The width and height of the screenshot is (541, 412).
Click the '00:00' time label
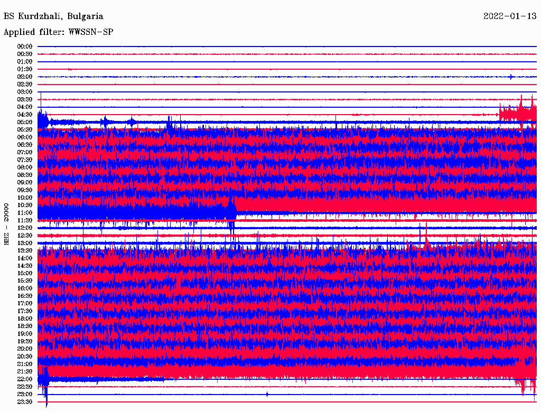24,46
